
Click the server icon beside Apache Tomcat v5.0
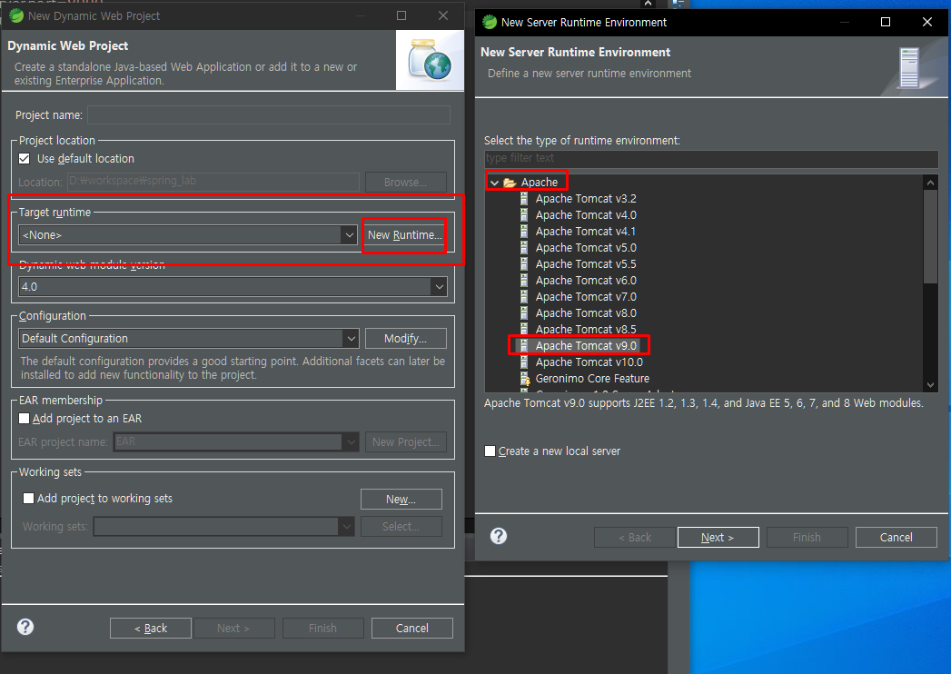click(524, 247)
